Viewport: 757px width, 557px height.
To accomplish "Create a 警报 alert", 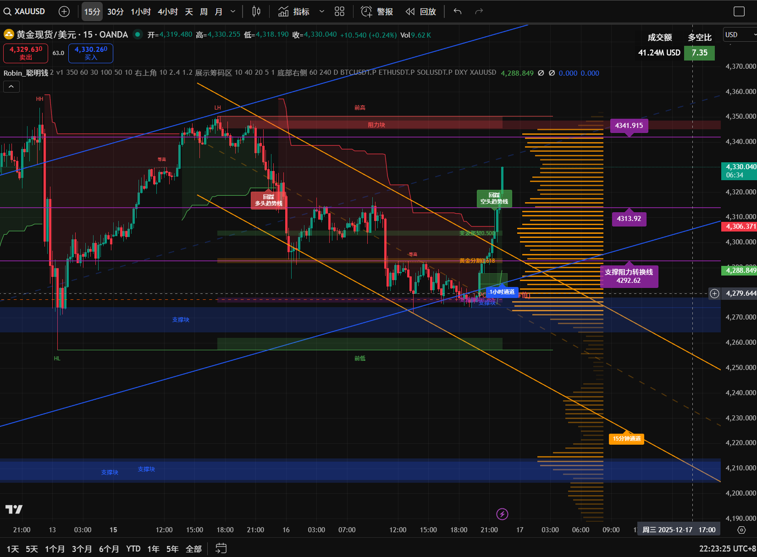I will [x=377, y=11].
